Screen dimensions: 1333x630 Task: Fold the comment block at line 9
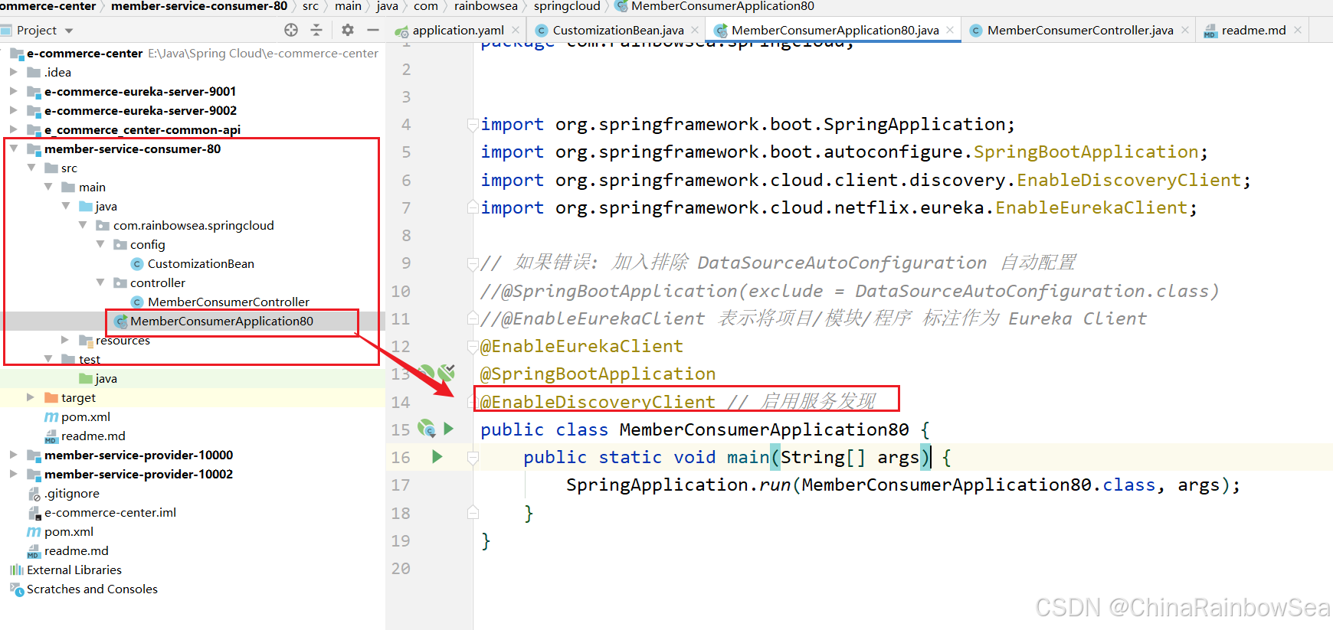[473, 263]
